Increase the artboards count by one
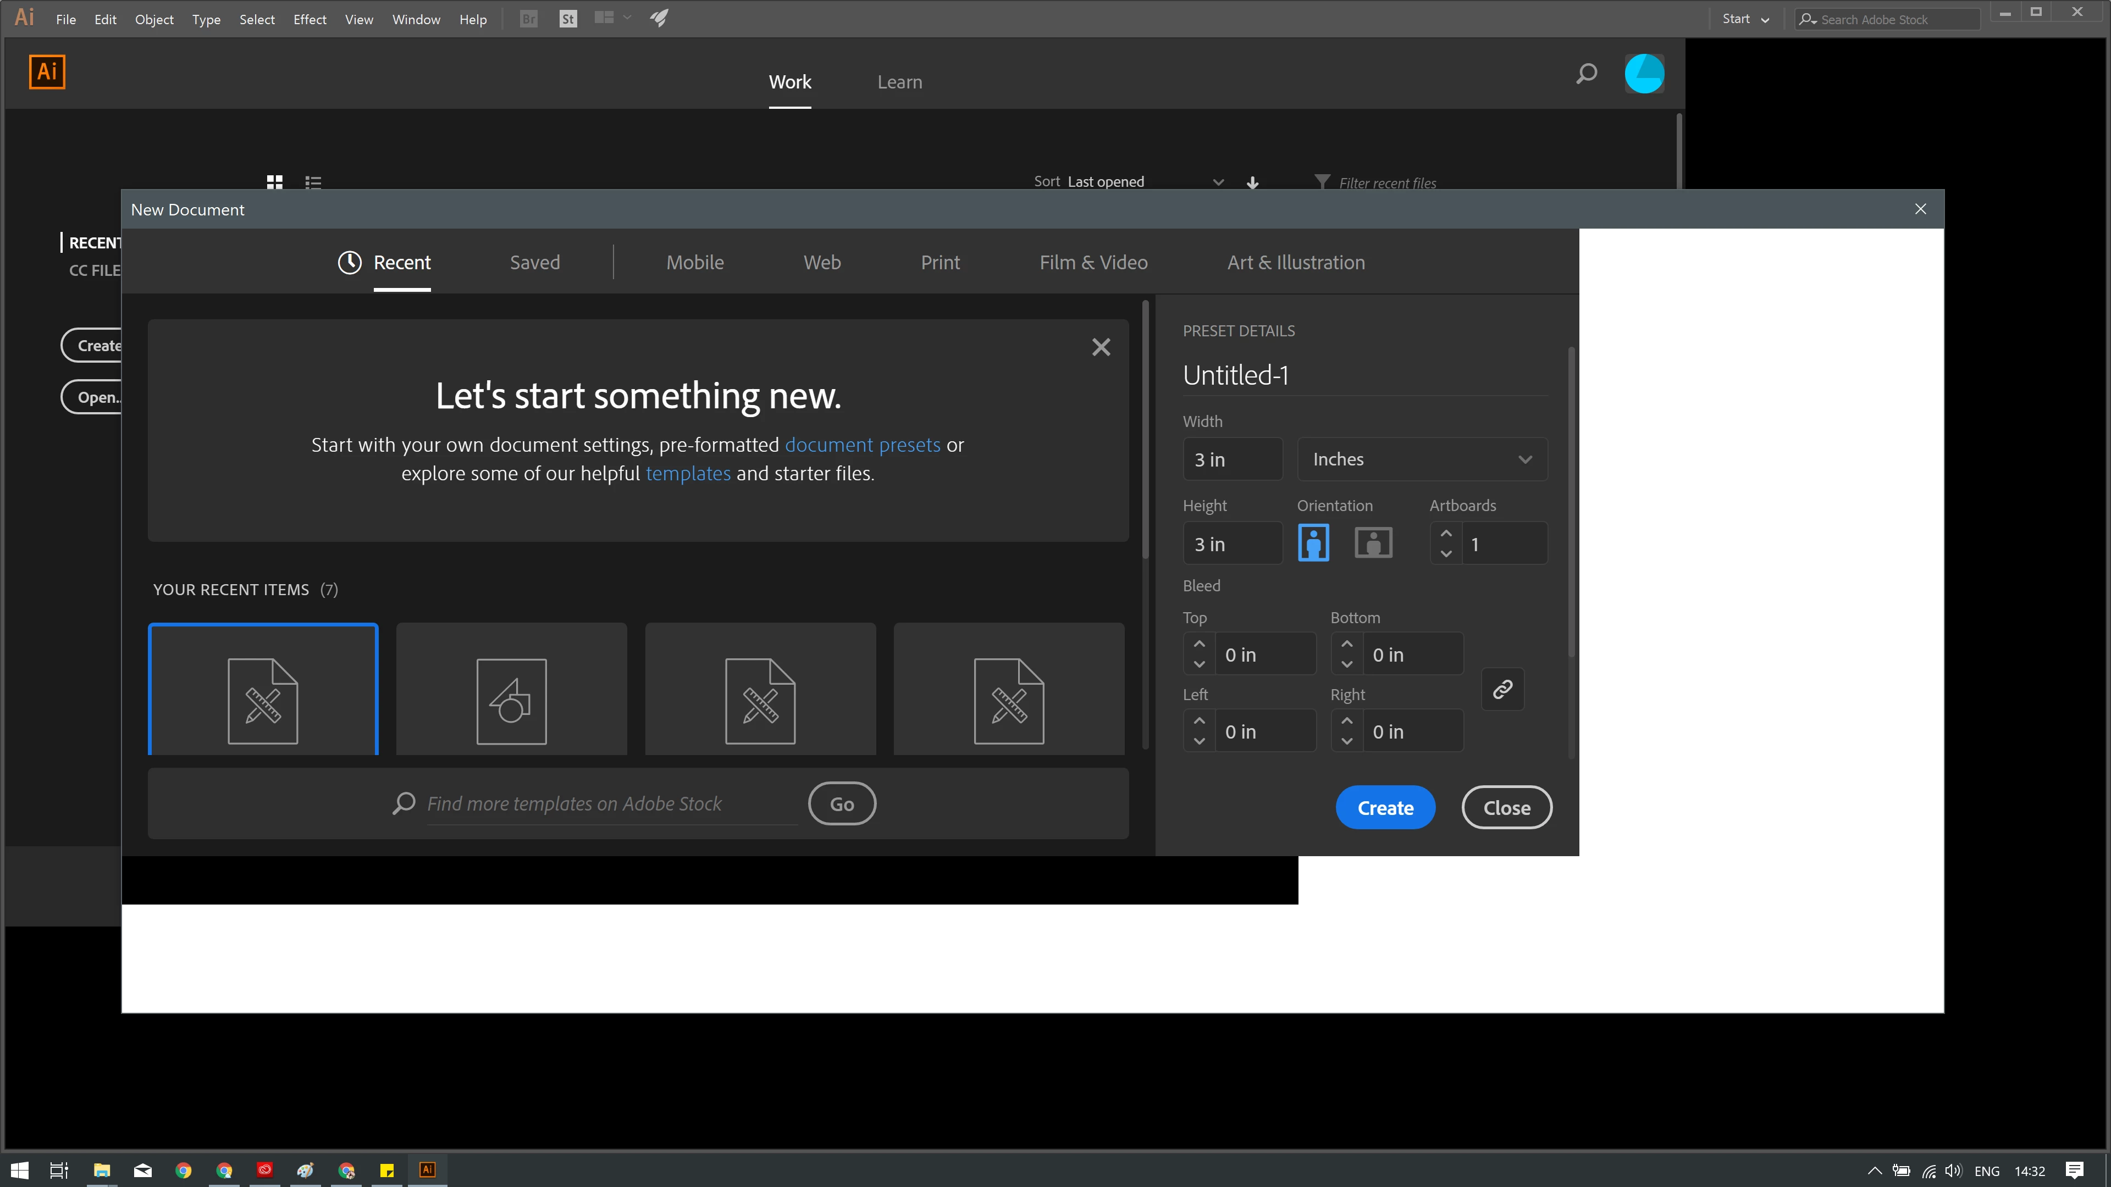This screenshot has width=2111, height=1187. coord(1446,533)
